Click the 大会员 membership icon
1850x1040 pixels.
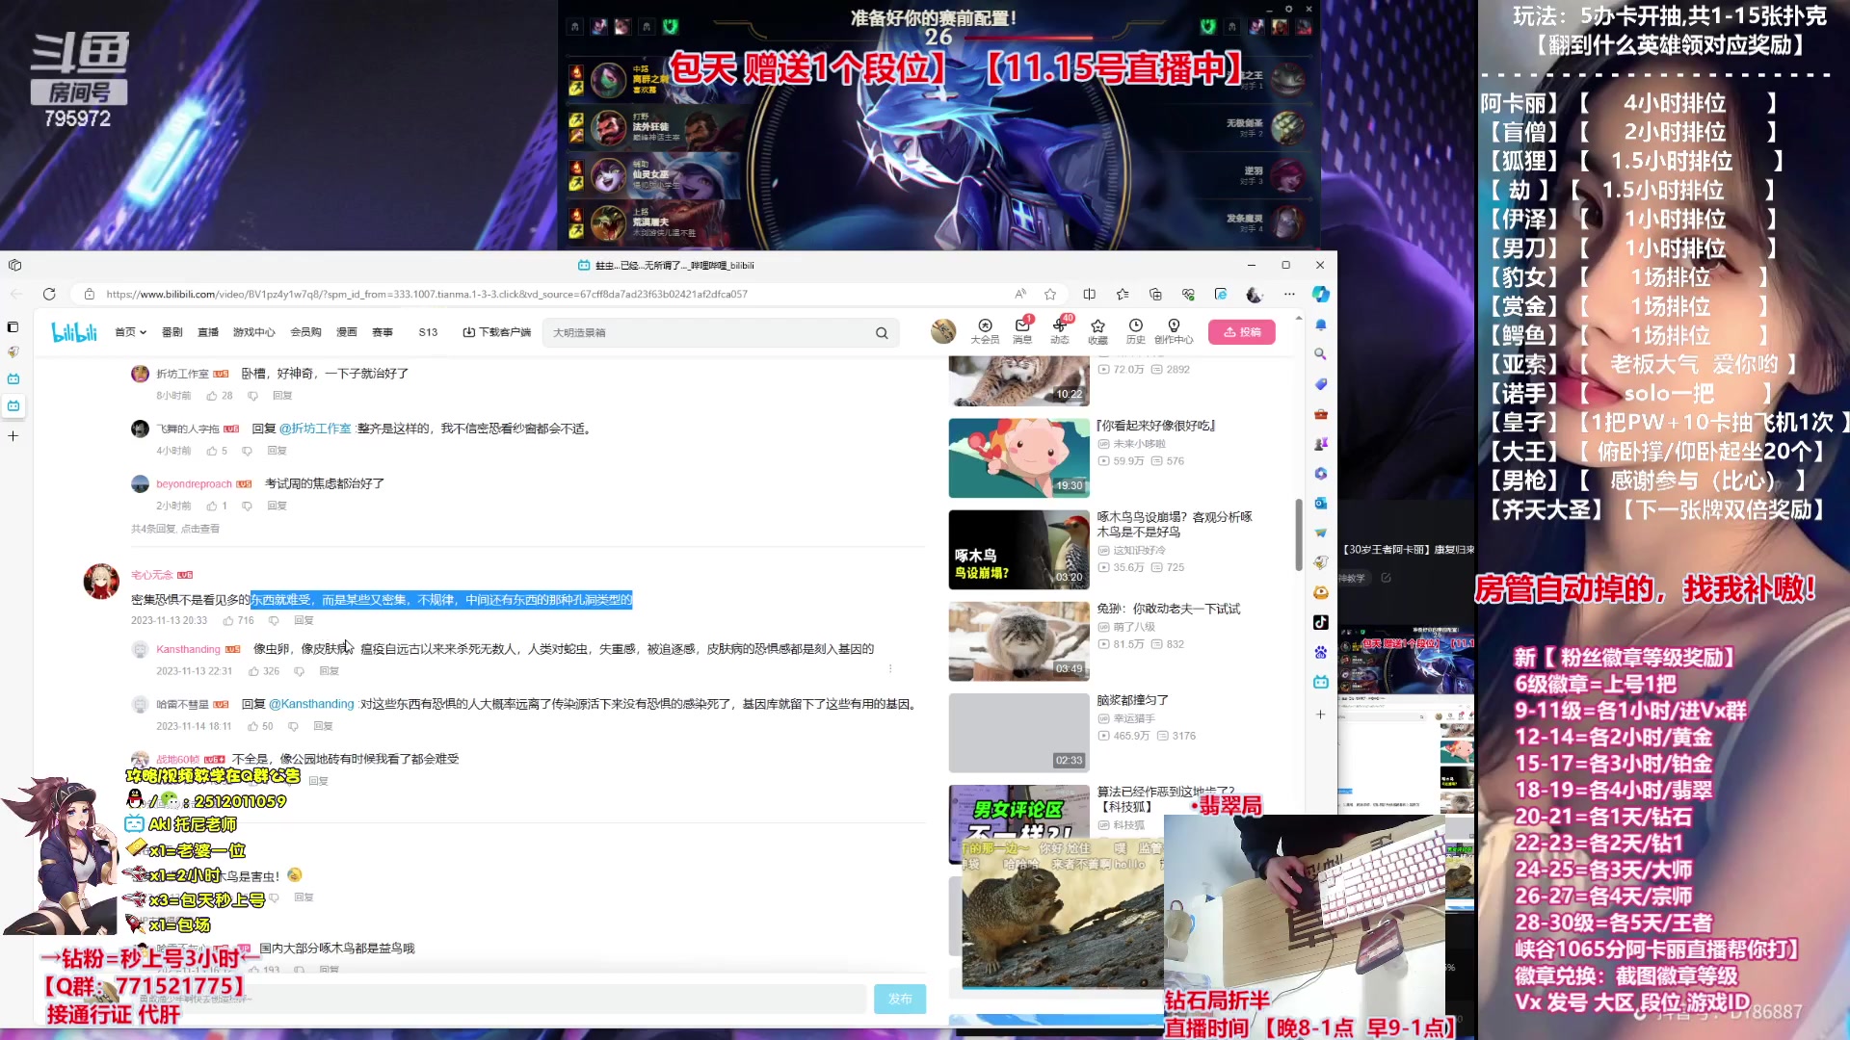tap(984, 327)
